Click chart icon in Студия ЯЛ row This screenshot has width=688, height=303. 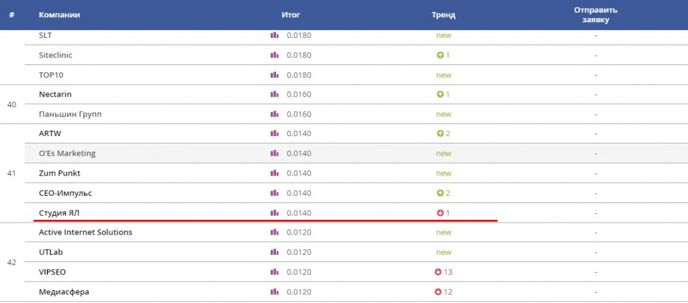pyautogui.click(x=275, y=213)
